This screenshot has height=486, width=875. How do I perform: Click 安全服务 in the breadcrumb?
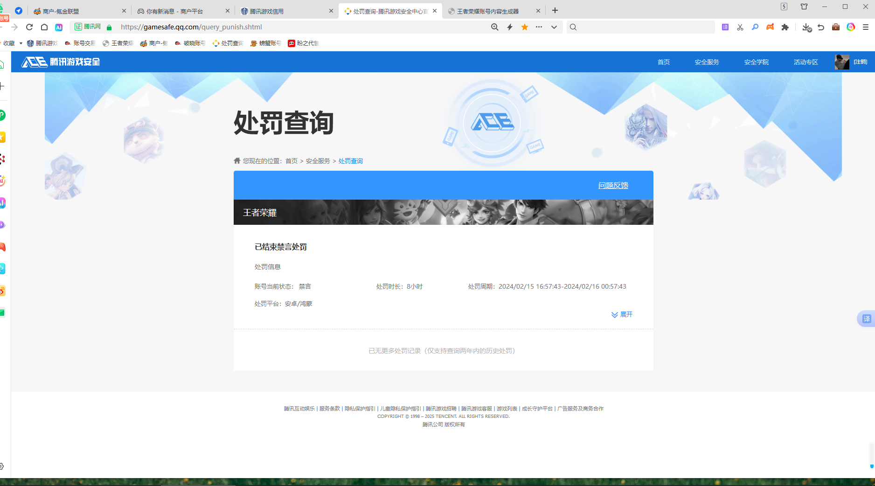tap(318, 161)
